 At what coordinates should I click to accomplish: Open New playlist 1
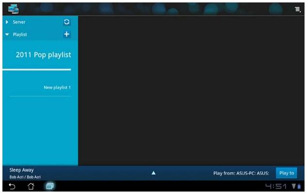click(57, 87)
